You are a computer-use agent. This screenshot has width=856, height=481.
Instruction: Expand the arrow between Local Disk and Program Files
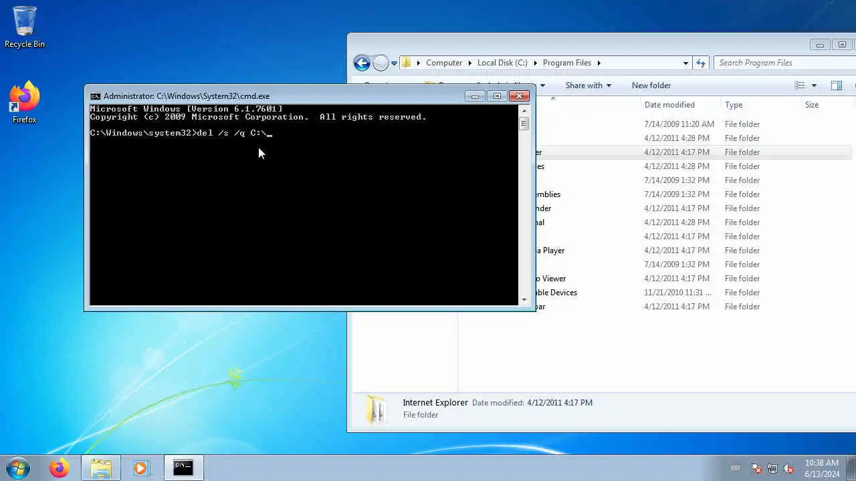[535, 63]
